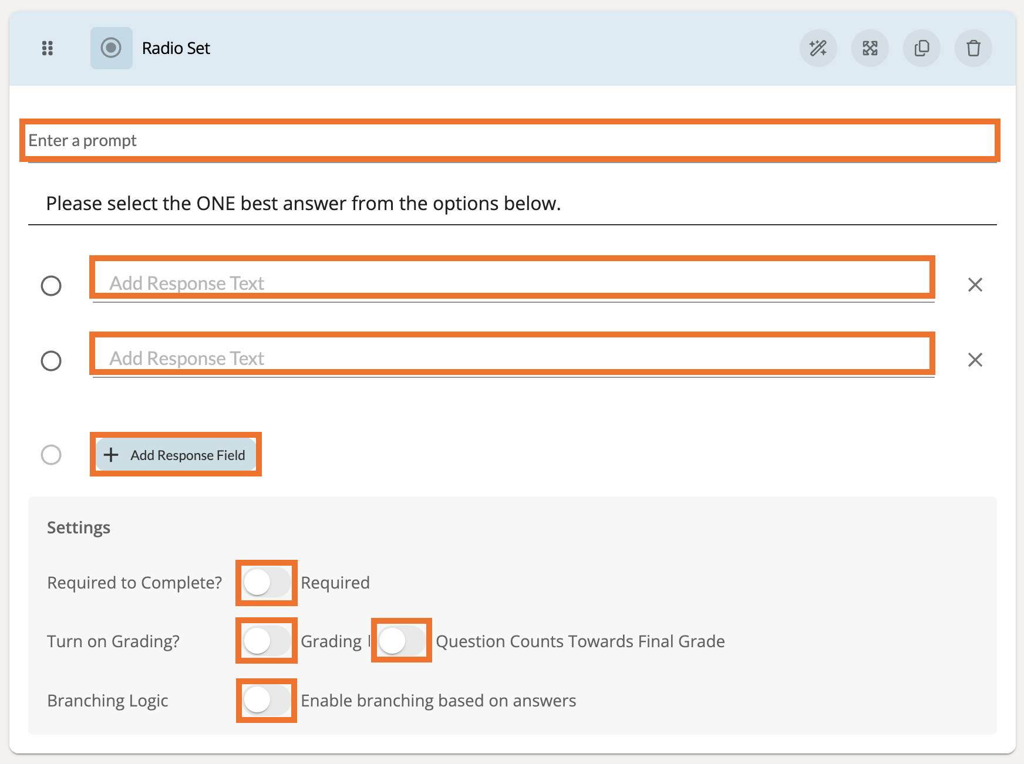Click the first Add Response Text field
The height and width of the screenshot is (764, 1024).
[x=511, y=283]
